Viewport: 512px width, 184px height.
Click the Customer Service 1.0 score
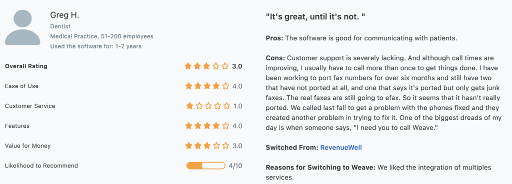point(237,106)
